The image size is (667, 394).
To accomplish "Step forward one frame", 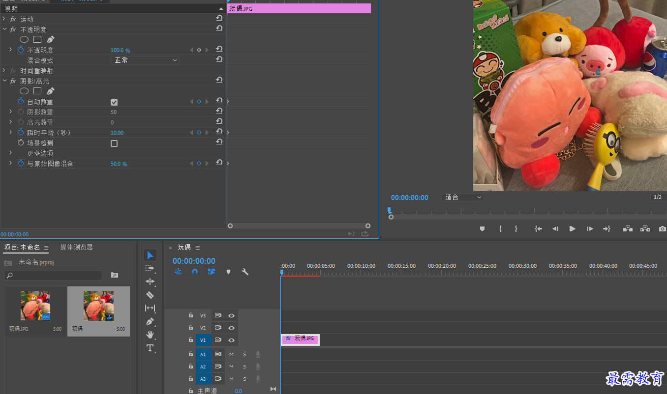I will coord(590,229).
